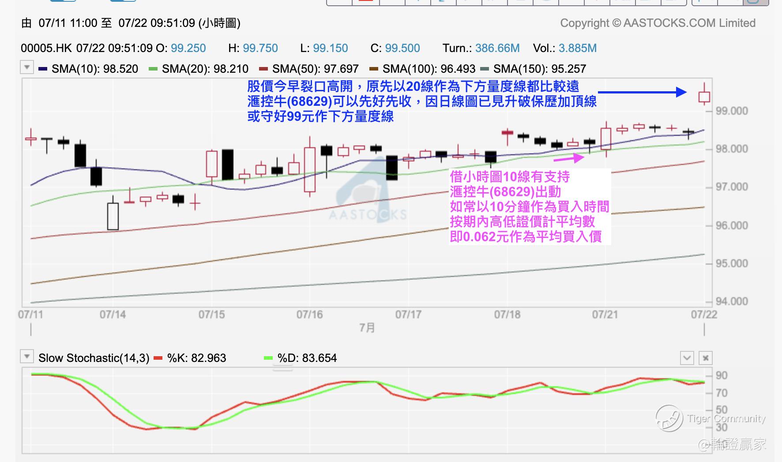Click the 'SMA(50): 97.697' value

coord(316,69)
